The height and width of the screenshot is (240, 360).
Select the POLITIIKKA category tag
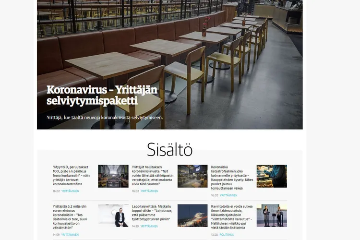click(227, 235)
